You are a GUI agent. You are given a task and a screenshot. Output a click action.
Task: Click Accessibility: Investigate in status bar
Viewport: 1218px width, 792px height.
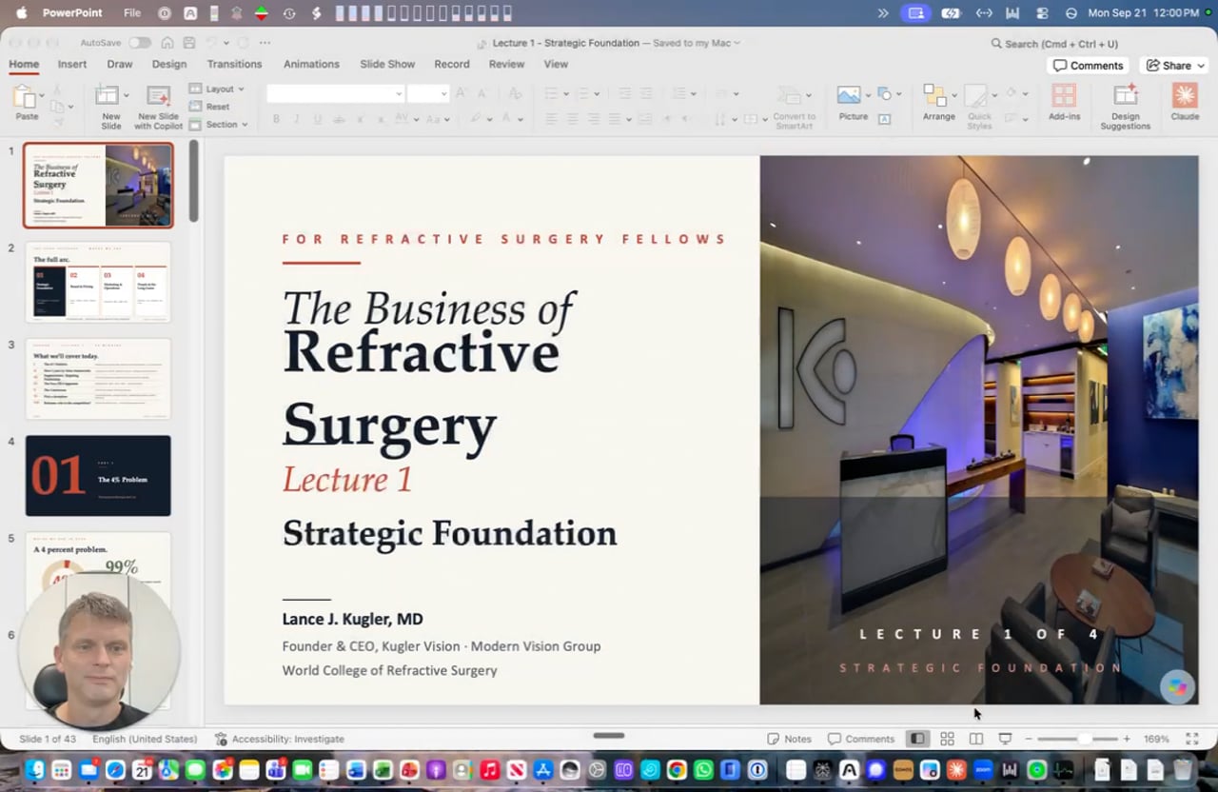[280, 739]
